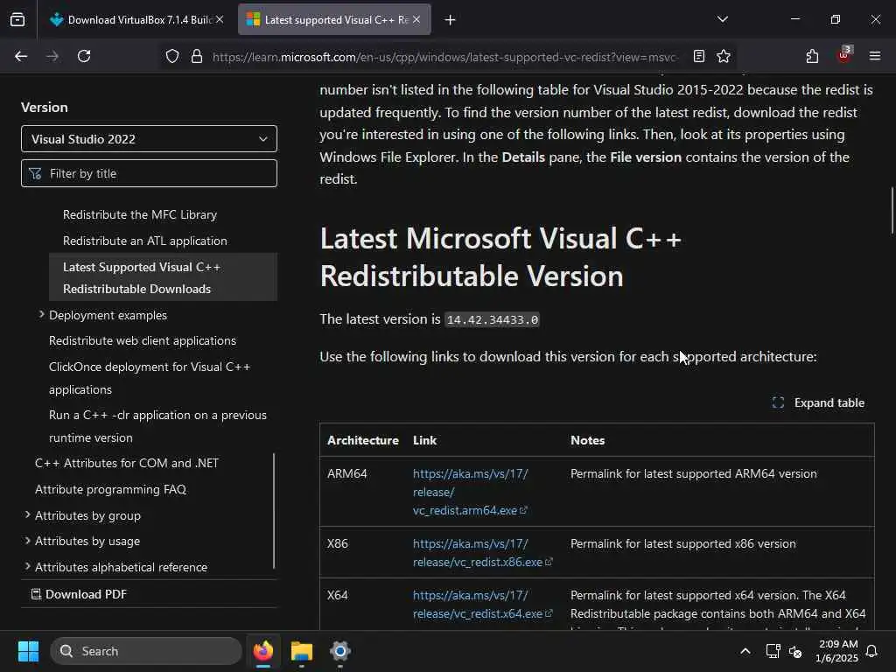Open ClickOnce deployment for Visual C++
The image size is (896, 672).
(150, 378)
